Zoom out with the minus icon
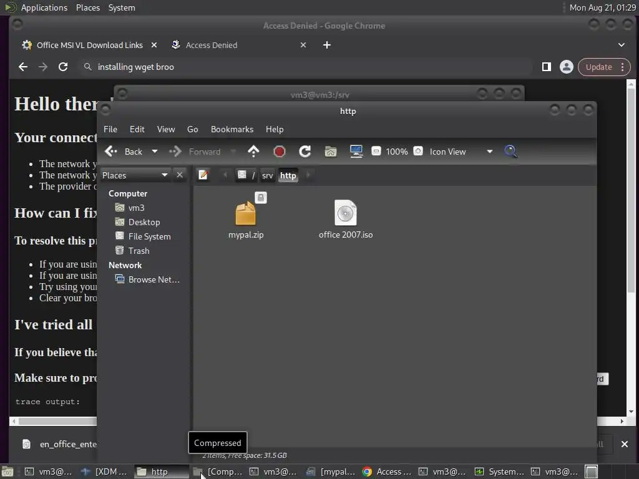This screenshot has width=639, height=479. [376, 151]
